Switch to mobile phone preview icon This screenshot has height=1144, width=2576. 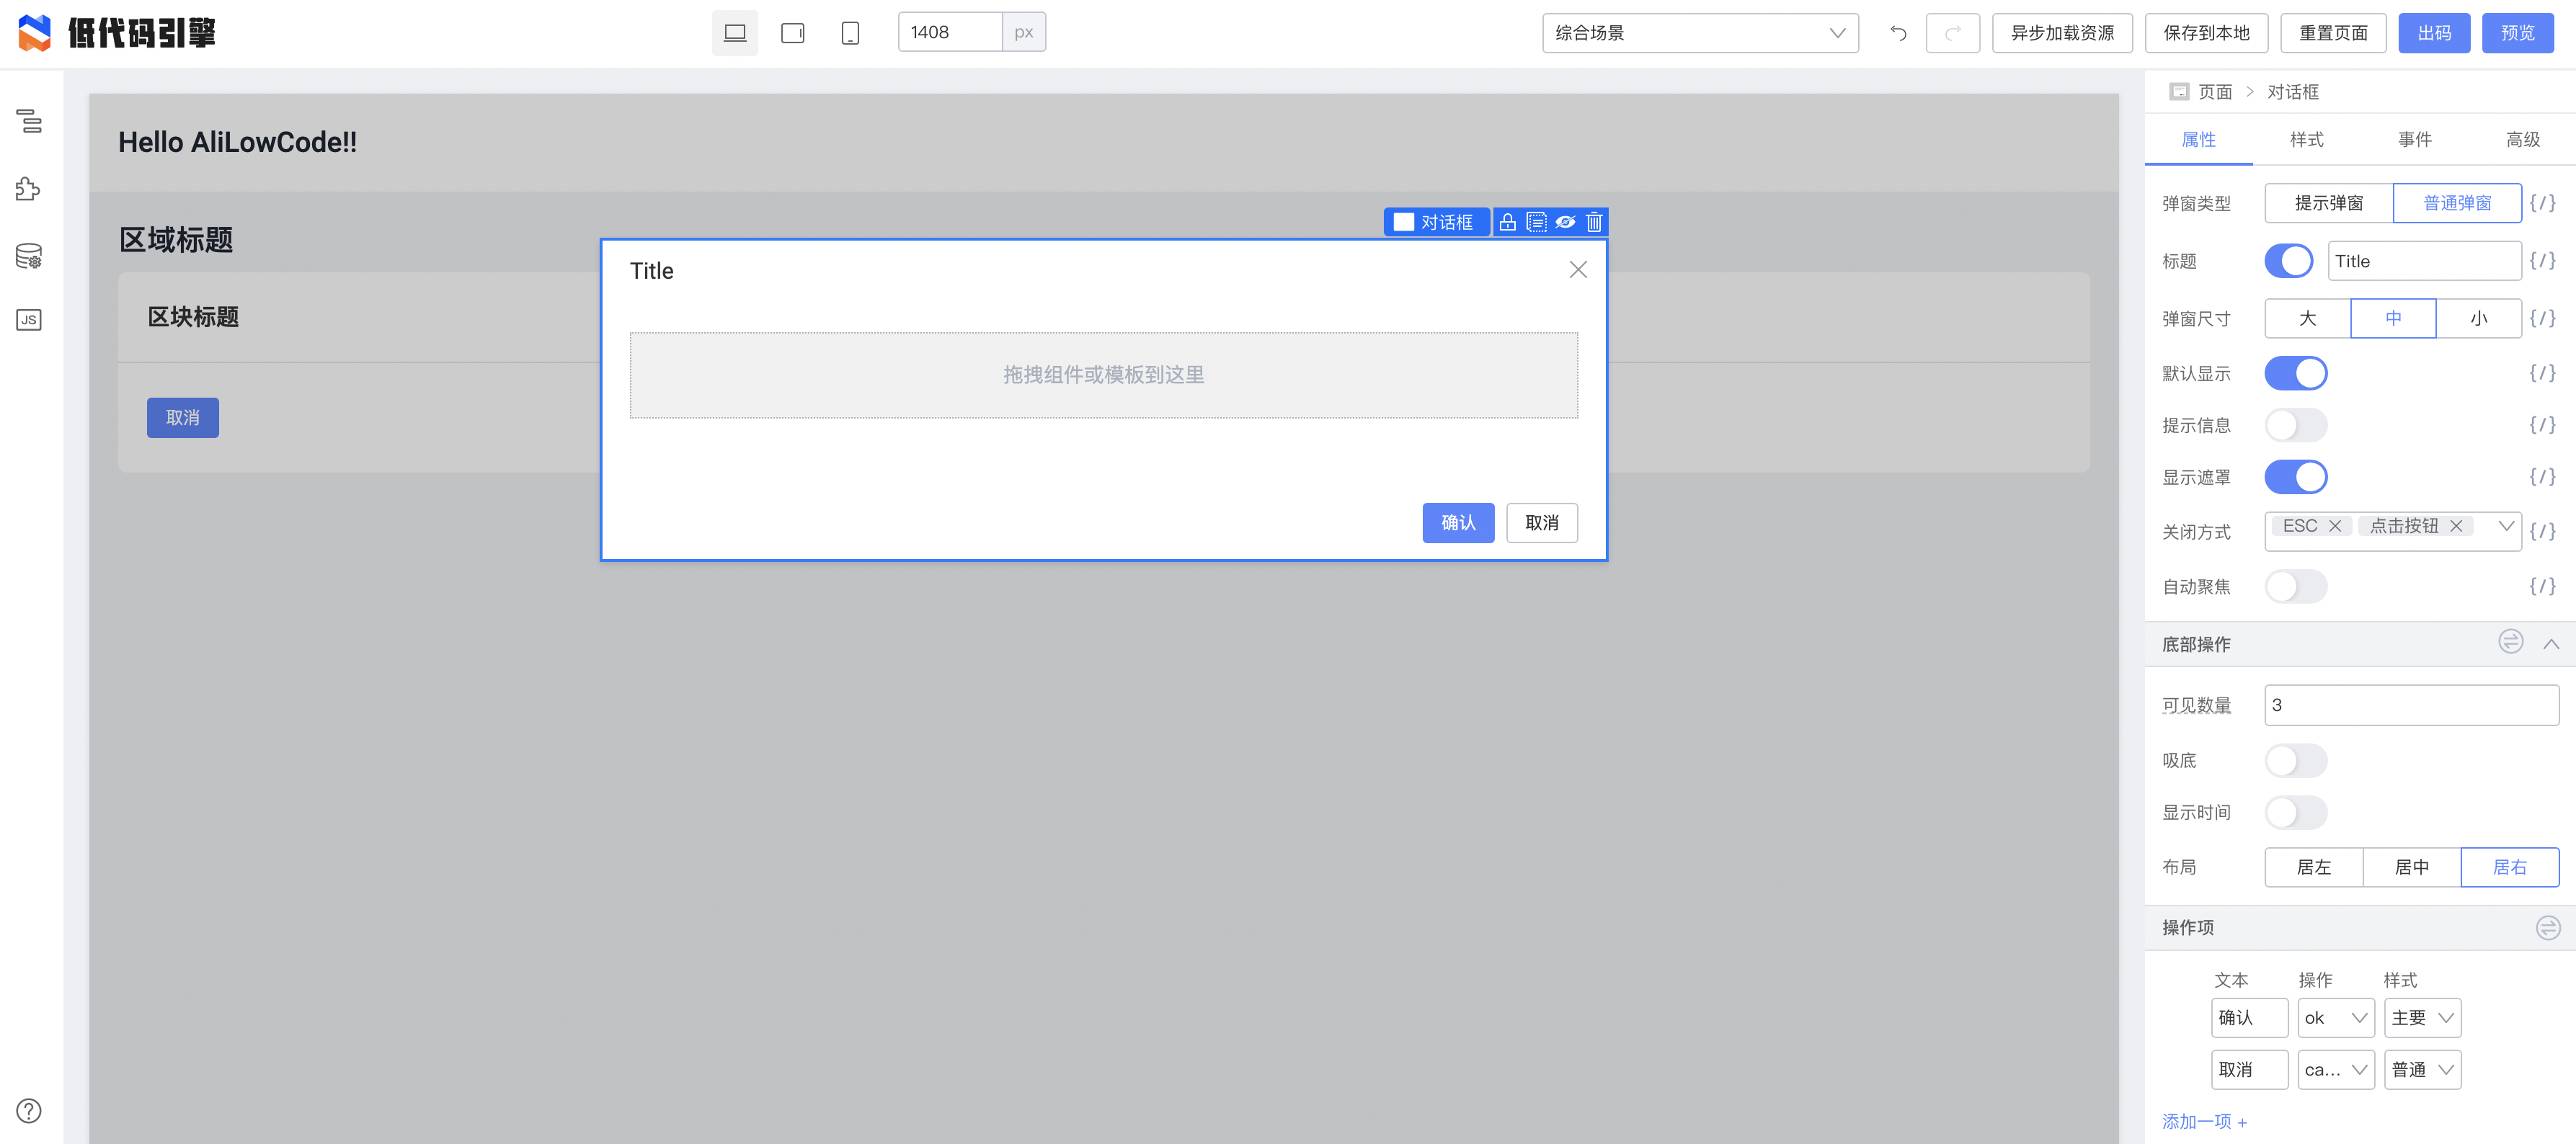point(850,33)
